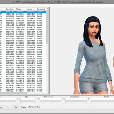Click the Grid button
The height and width of the screenshot is (114, 114).
point(16,107)
